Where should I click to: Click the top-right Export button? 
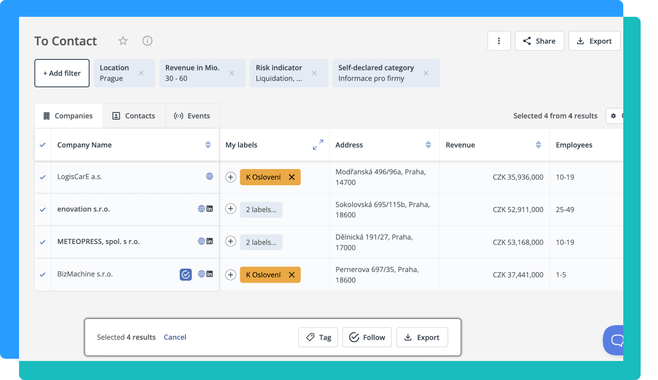coord(594,41)
